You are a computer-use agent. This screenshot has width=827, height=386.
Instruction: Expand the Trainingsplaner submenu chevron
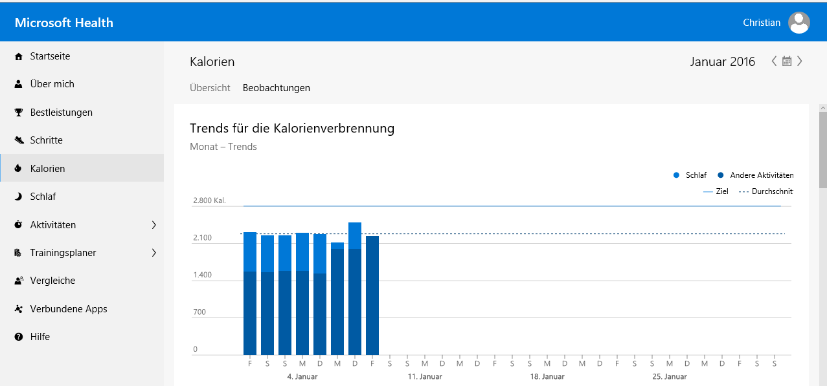[x=153, y=253]
